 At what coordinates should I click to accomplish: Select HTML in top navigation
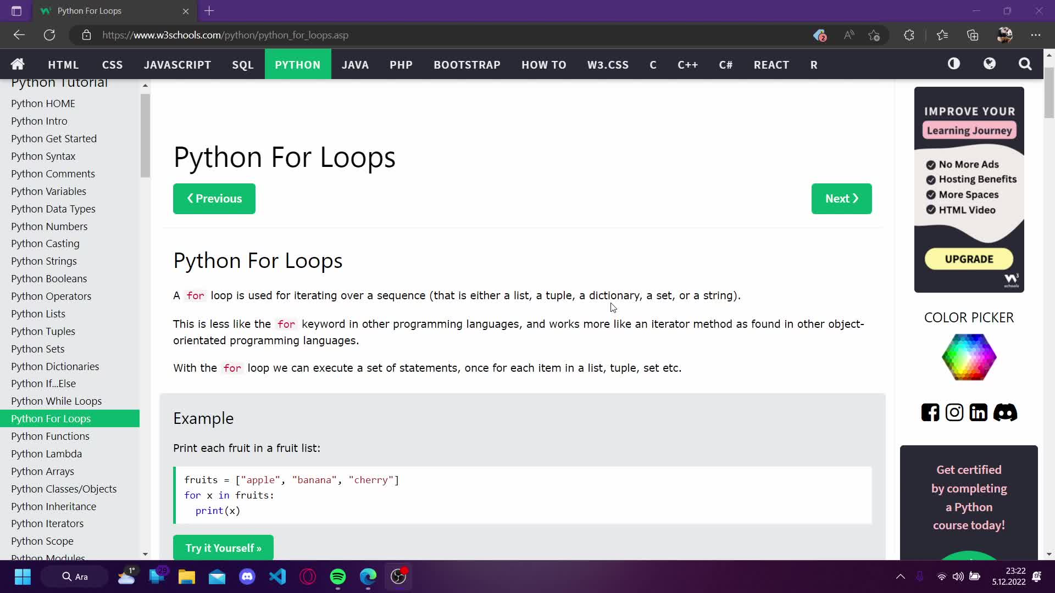[x=63, y=64]
